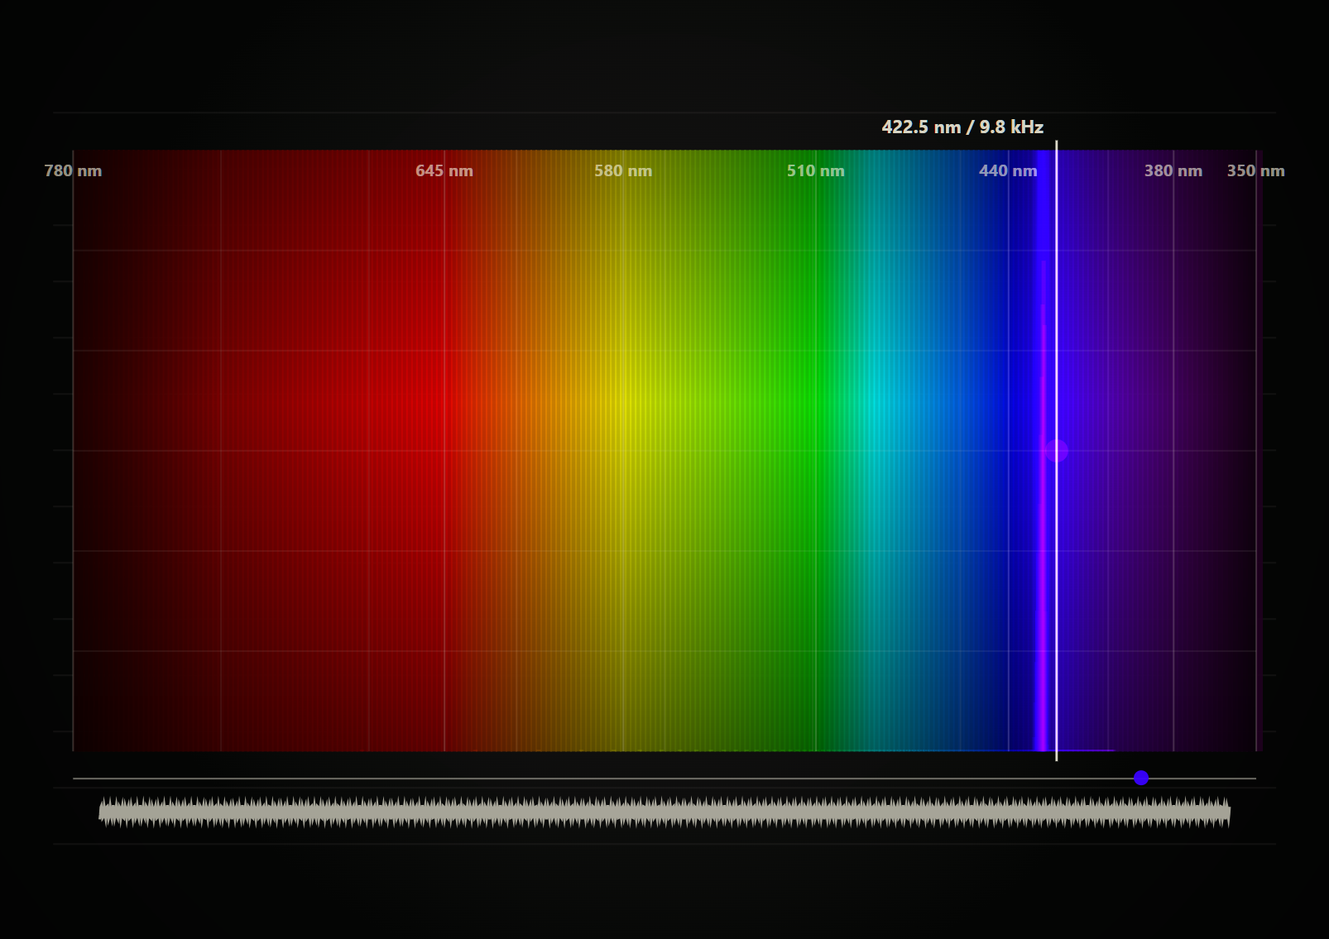Screen dimensions: 1329x939
Task: Click the 580 nm wavelength label
Action: [x=623, y=170]
